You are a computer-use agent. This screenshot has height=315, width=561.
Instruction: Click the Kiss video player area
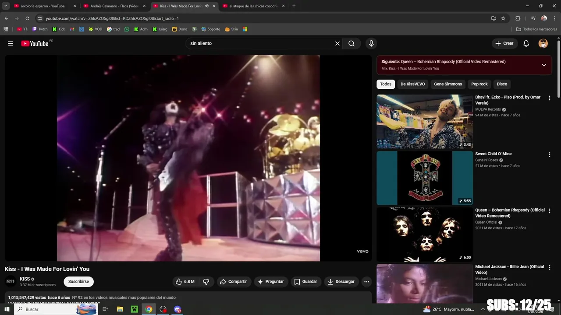tap(188, 158)
